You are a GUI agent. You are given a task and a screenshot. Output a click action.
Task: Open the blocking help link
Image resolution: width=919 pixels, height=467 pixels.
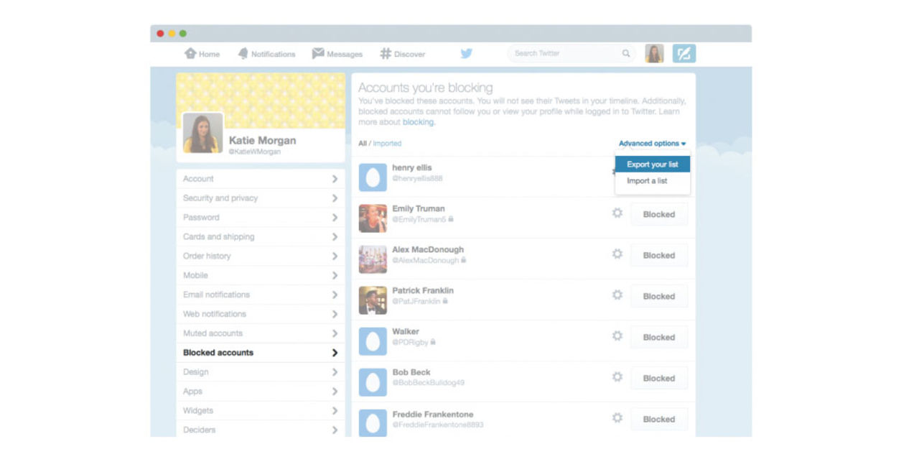coord(418,122)
